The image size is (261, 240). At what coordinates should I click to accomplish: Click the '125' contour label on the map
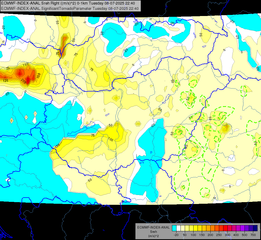pyautogui.click(x=6, y=81)
